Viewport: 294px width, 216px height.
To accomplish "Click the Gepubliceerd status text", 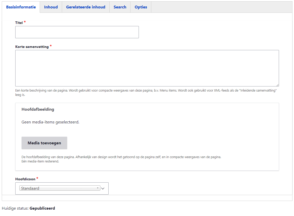I will pyautogui.click(x=42, y=208).
